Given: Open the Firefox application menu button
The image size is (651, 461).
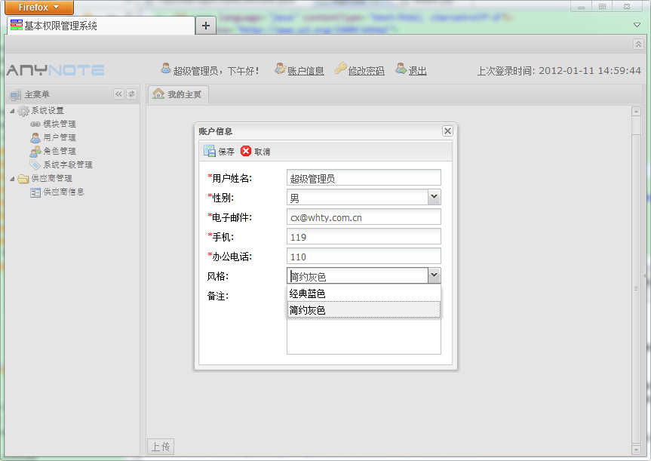Looking at the screenshot, I should coord(39,7).
